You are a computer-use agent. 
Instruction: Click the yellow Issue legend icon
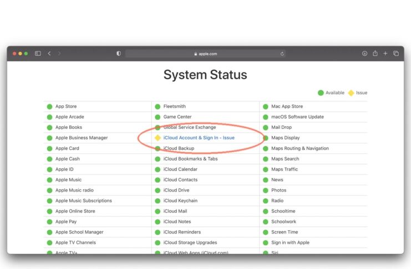point(351,93)
